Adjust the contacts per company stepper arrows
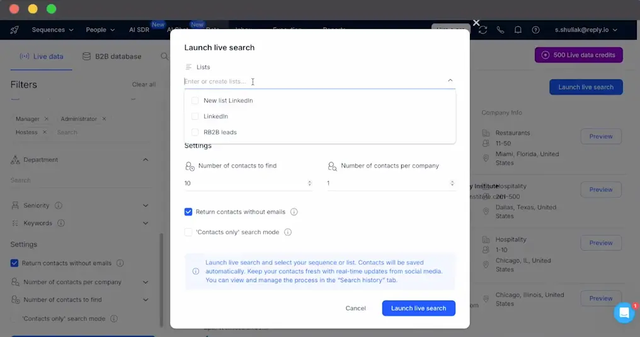 [452, 183]
